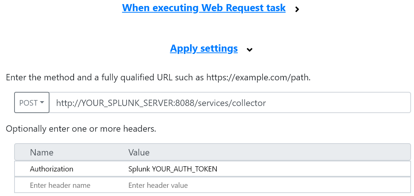414x196 pixels.
Task: Click the 'Apply settings' heading link
Action: (203, 49)
